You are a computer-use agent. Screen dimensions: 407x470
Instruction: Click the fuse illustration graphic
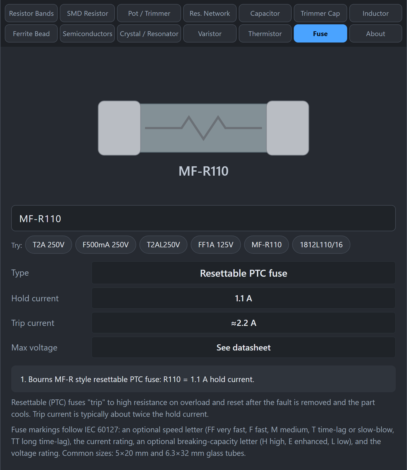203,128
